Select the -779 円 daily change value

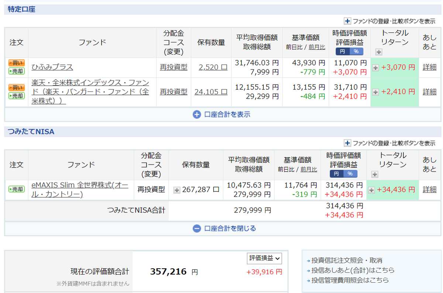312,72
